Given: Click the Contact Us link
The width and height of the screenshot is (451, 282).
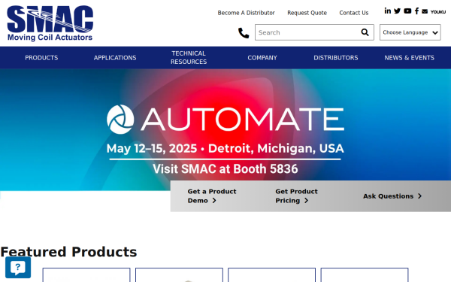Looking at the screenshot, I should (354, 13).
